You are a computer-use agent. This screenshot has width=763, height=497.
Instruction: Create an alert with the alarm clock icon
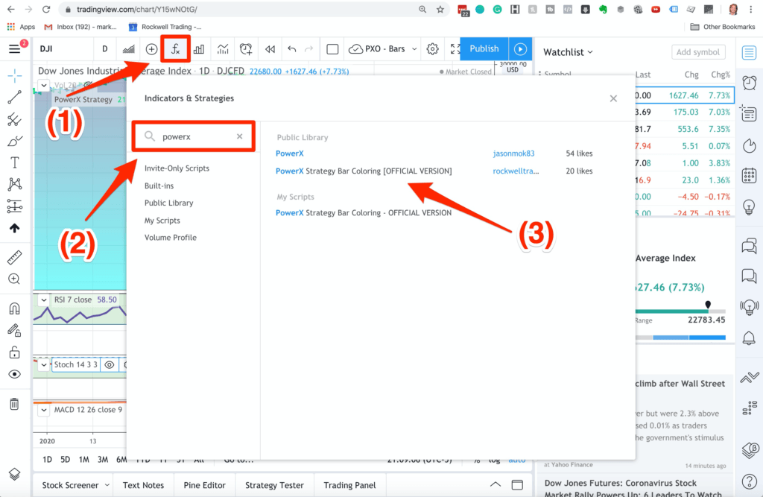pos(246,49)
